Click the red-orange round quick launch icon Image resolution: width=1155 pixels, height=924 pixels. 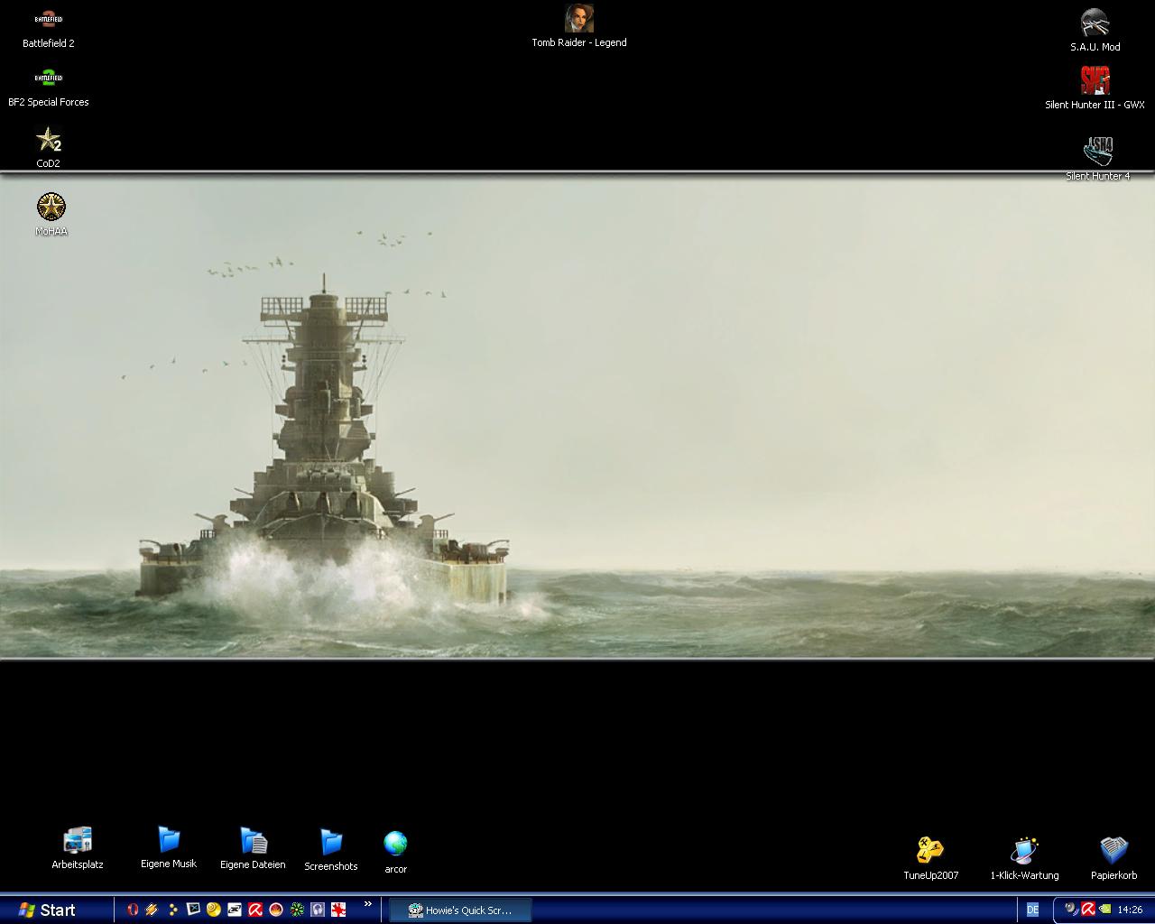[276, 910]
